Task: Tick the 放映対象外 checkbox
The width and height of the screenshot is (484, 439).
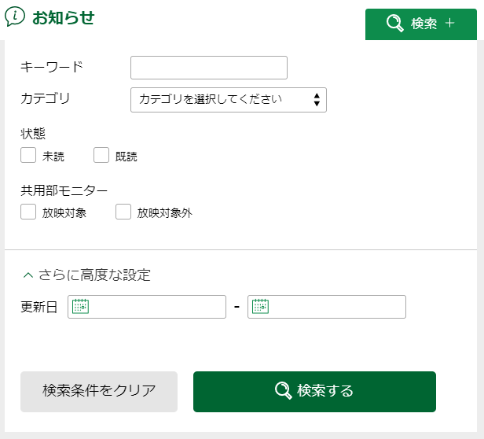Action: (123, 212)
